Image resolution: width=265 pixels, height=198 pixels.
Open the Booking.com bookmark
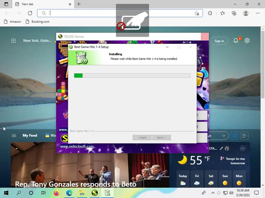[38, 22]
